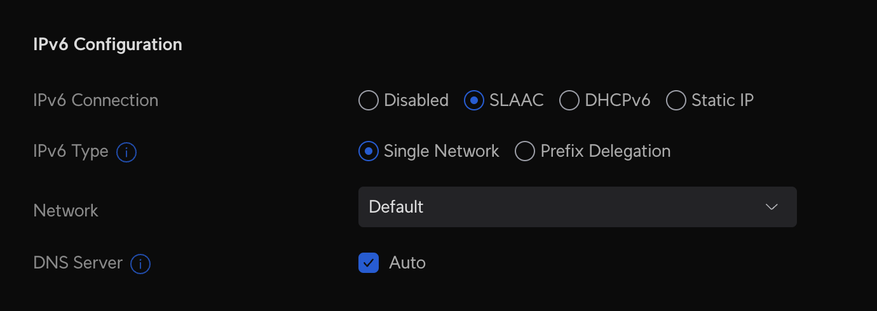Choose the Prefix Delegation radio button
This screenshot has width=877, height=311.
pyautogui.click(x=525, y=152)
